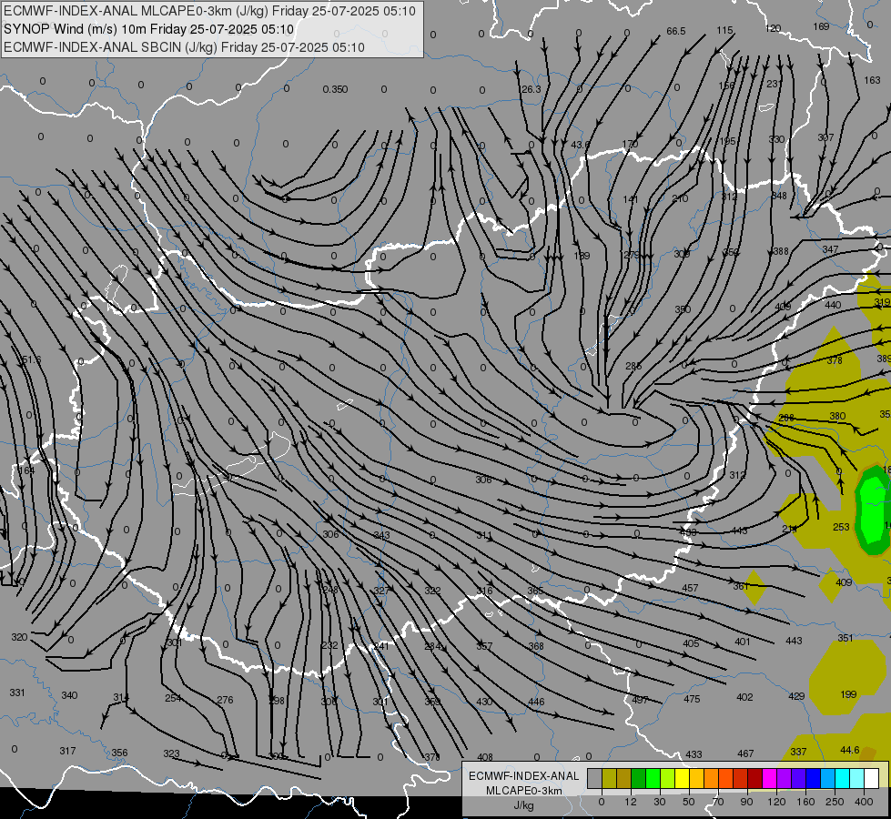This screenshot has height=819, width=891.
Task: Click the gray swatch in the legend
Action: [x=594, y=779]
